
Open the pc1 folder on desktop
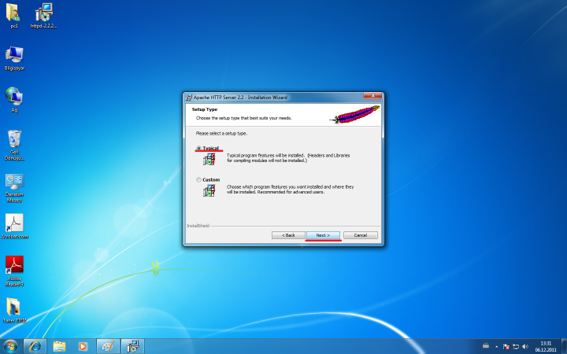(x=14, y=13)
